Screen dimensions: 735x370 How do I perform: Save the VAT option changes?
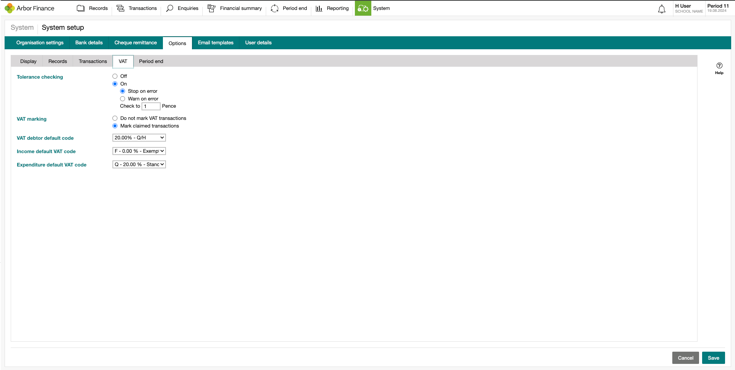pos(713,358)
